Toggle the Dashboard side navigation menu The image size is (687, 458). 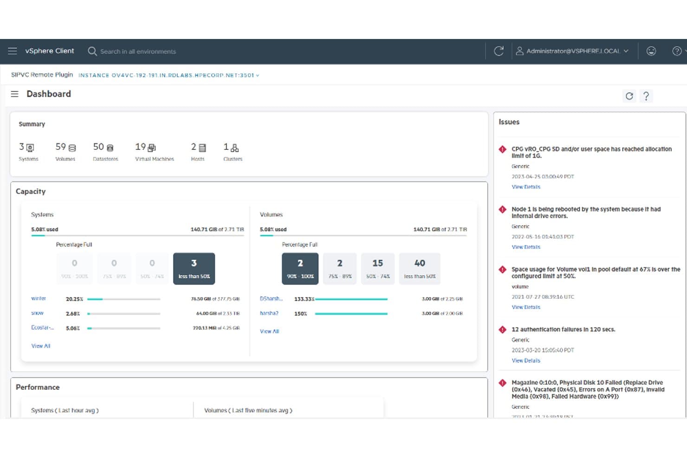[15, 94]
